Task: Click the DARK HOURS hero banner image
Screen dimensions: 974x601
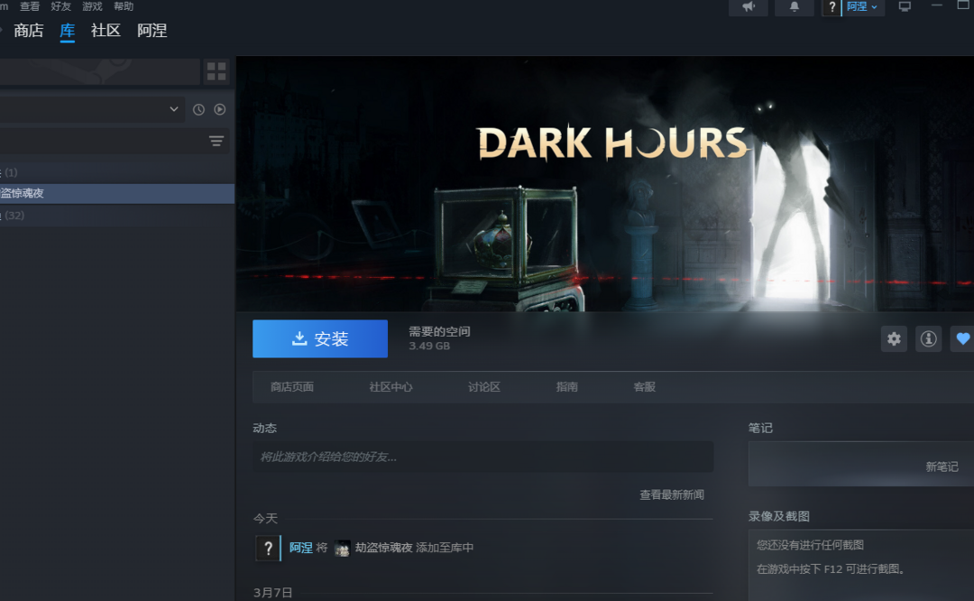Action: click(x=605, y=184)
